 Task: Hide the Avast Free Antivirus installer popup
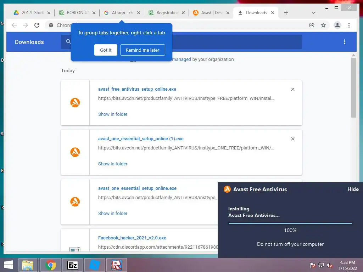coord(353,189)
